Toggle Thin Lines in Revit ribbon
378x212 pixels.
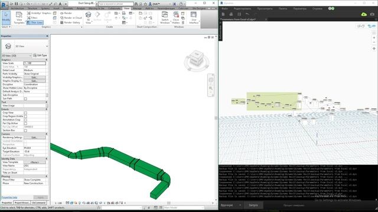coord(35,22)
